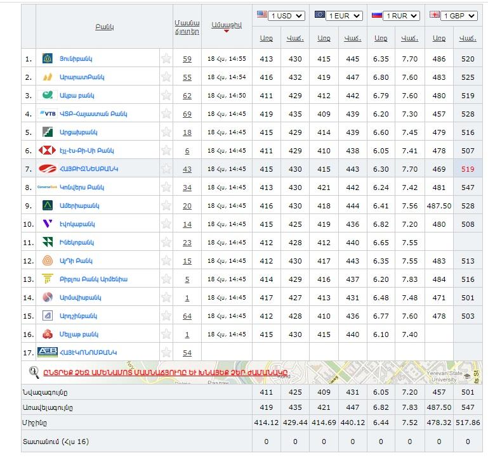Click the VTB-Armenia Bank logo icon
Image resolution: width=488 pixels, height=458 pixels.
point(47,114)
